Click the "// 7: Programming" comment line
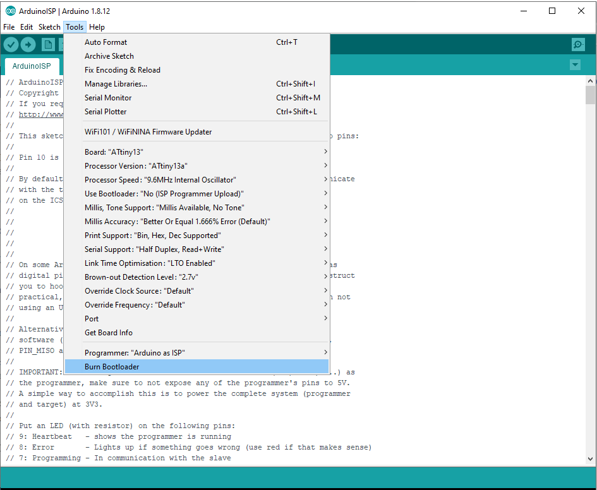 click(118, 458)
